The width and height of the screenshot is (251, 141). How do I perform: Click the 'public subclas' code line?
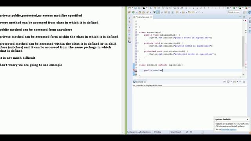153,70
